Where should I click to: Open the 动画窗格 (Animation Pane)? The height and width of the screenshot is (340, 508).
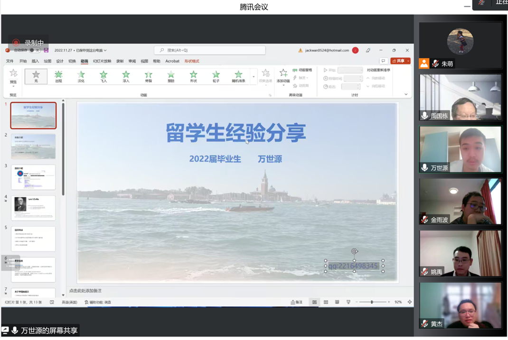pyautogui.click(x=302, y=70)
